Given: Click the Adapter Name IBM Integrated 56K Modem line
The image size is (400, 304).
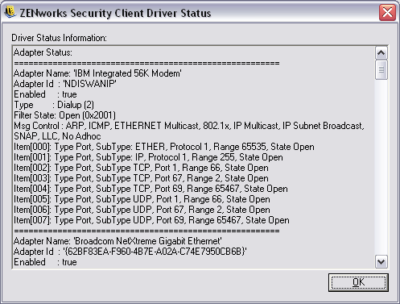Looking at the screenshot, I should coord(97,73).
